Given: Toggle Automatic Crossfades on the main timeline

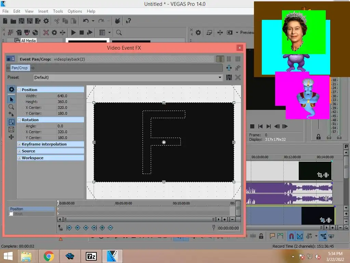Looking at the screenshot, I should click(300, 236).
